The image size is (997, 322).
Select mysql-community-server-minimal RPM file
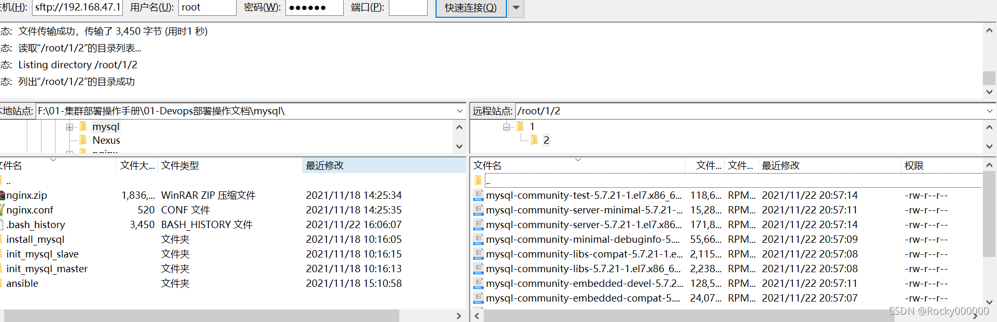[584, 210]
